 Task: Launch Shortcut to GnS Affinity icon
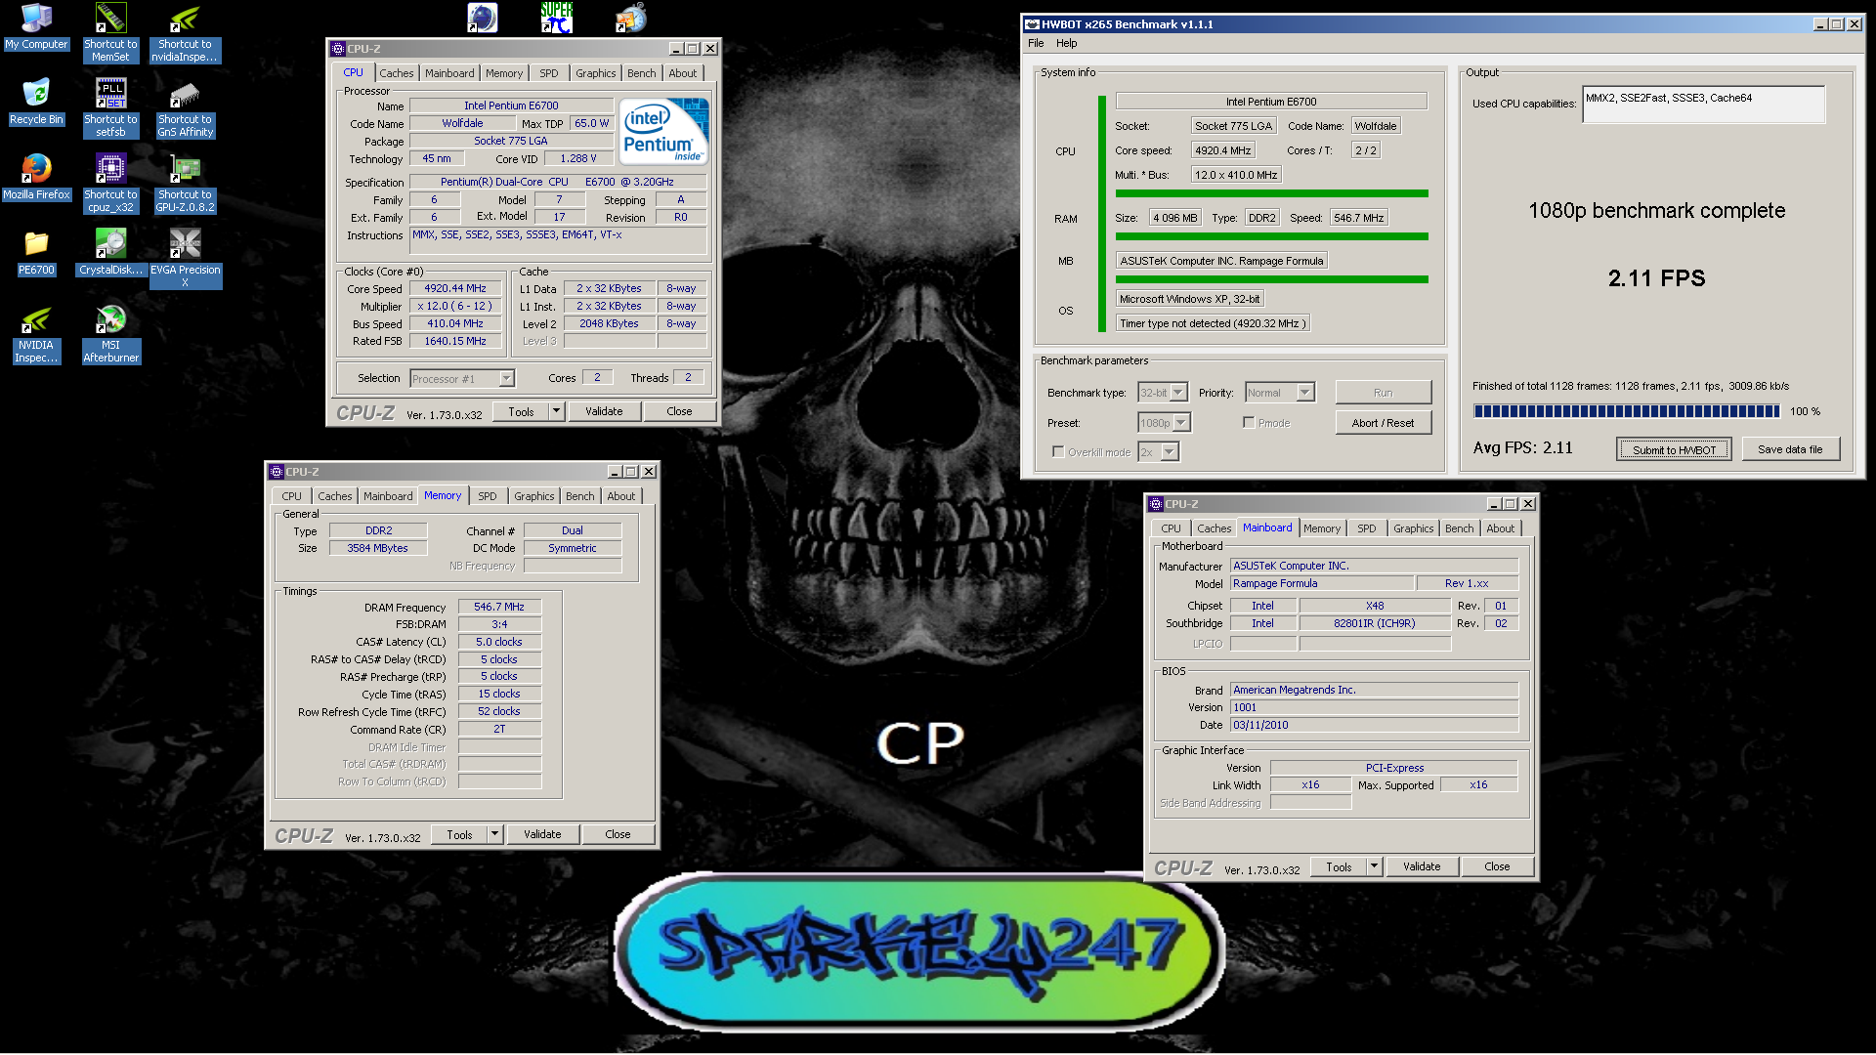pyautogui.click(x=185, y=107)
